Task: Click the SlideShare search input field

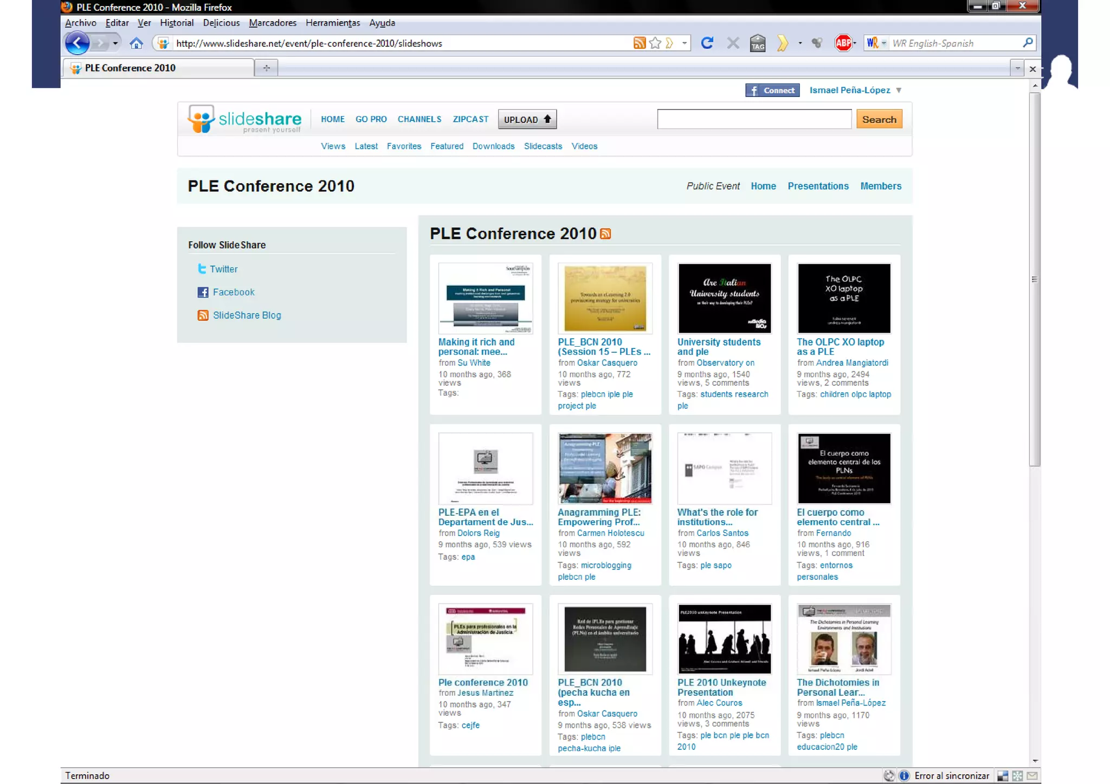Action: pos(753,119)
